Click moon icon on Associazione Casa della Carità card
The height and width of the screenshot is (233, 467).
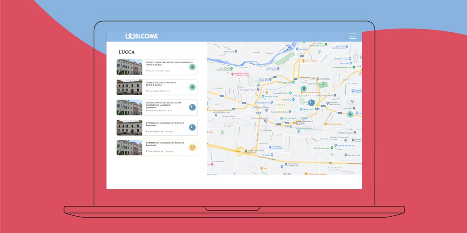coord(192,108)
